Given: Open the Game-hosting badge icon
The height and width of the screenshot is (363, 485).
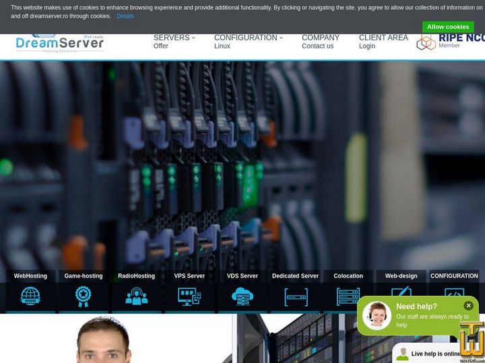Looking at the screenshot, I should [x=83, y=296].
